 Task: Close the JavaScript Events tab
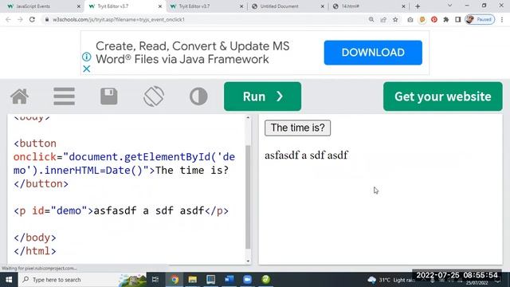[x=79, y=6]
